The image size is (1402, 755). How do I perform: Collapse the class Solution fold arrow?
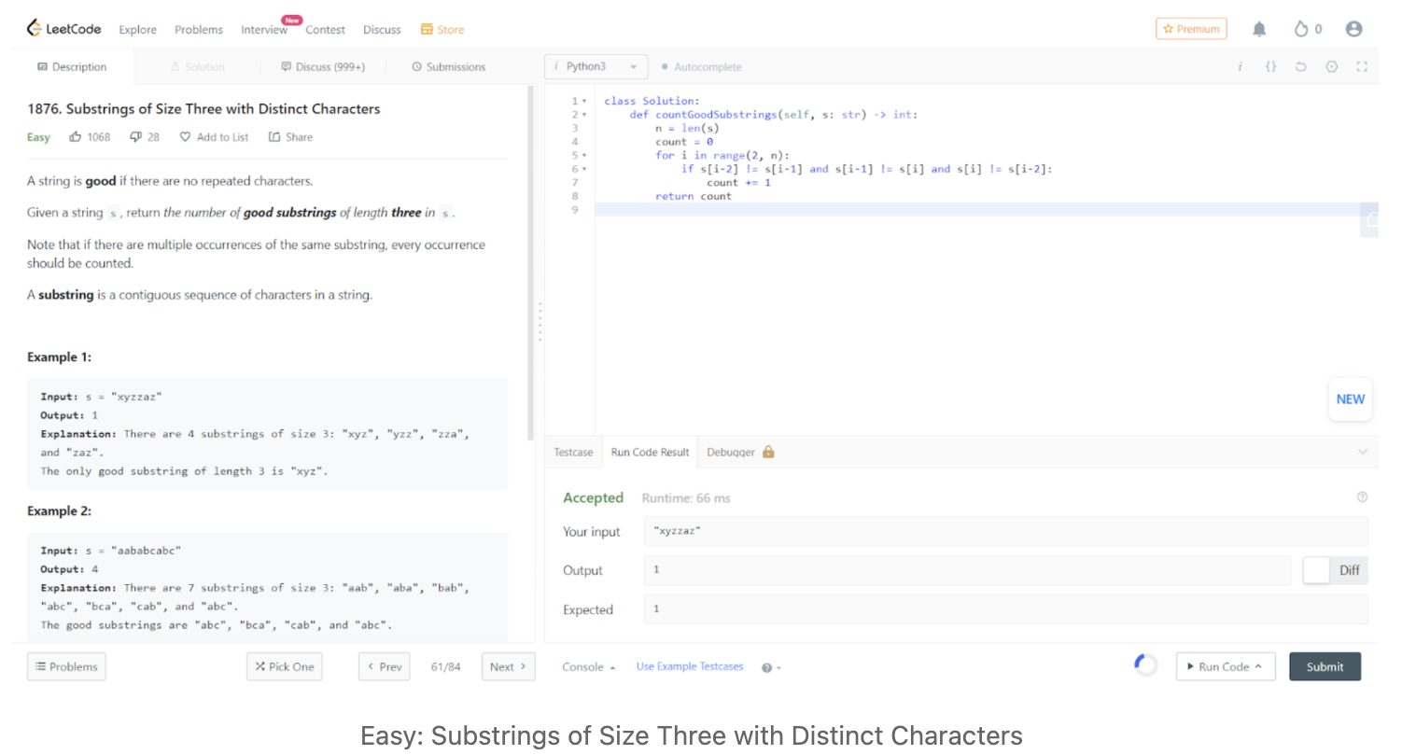(x=584, y=101)
